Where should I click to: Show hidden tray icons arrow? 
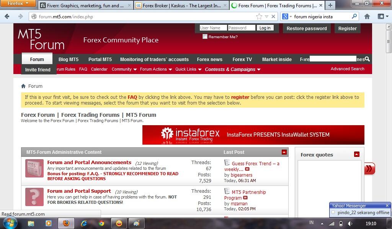pyautogui.click(x=322, y=224)
